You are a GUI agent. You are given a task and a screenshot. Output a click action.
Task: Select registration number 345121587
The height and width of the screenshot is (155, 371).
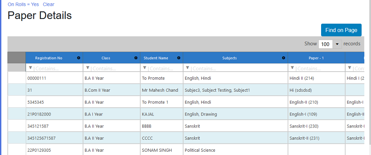pyautogui.click(x=54, y=126)
